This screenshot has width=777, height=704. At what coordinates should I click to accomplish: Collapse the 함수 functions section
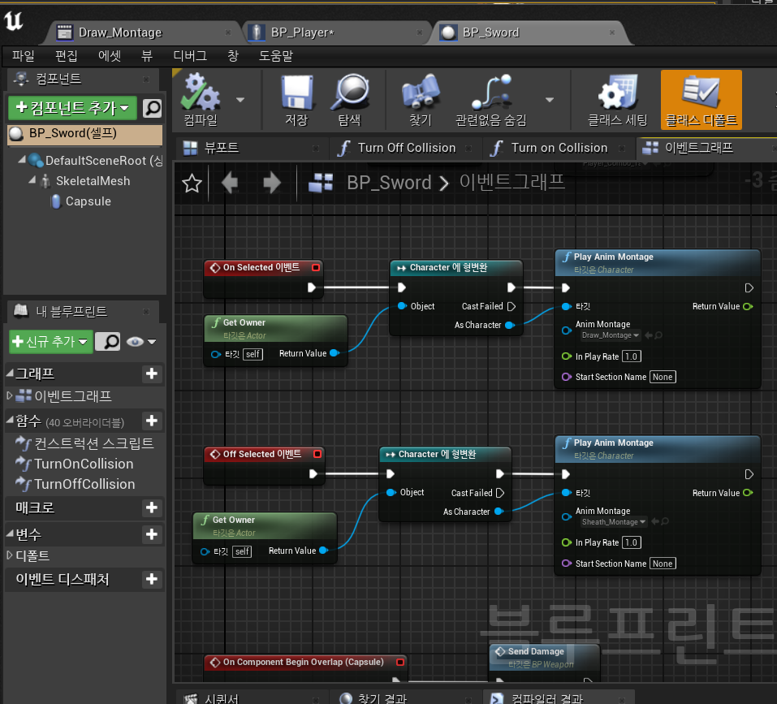[10, 420]
